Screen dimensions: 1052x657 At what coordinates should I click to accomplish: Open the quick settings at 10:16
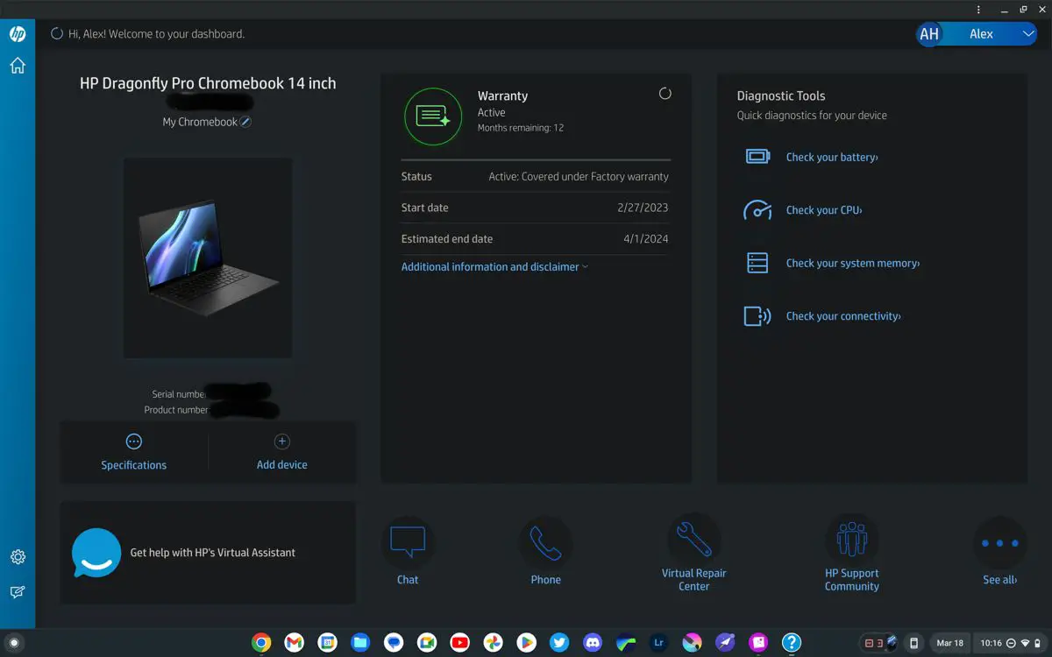1009,643
